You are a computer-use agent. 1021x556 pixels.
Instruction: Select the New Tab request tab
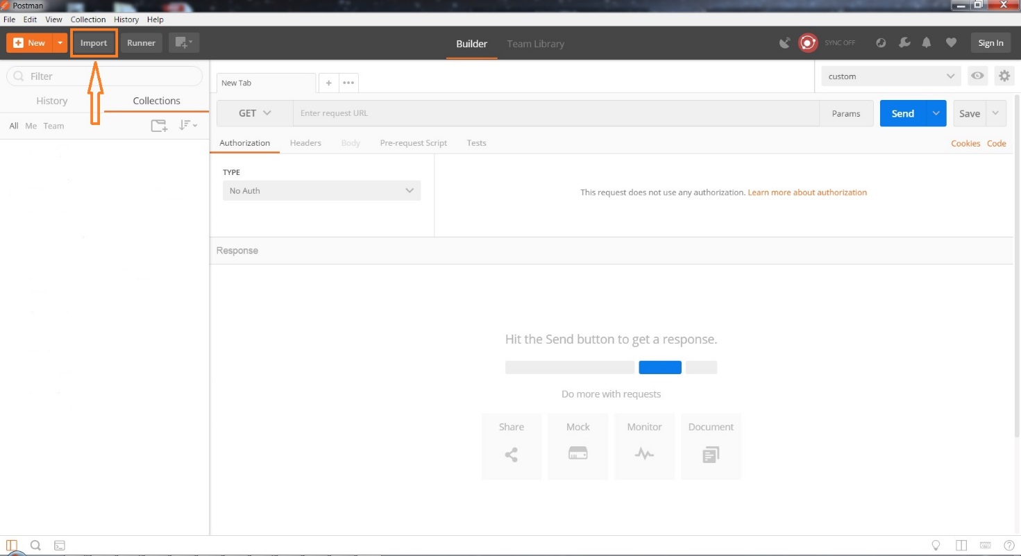click(266, 83)
